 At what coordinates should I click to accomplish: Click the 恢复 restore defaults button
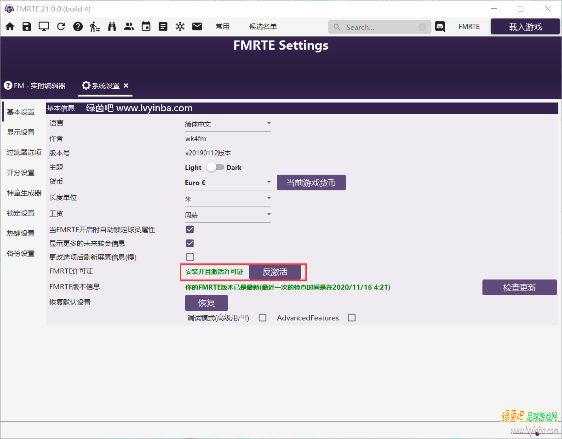click(206, 303)
